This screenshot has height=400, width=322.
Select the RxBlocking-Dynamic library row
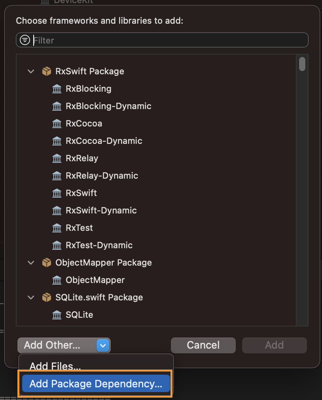(156, 106)
